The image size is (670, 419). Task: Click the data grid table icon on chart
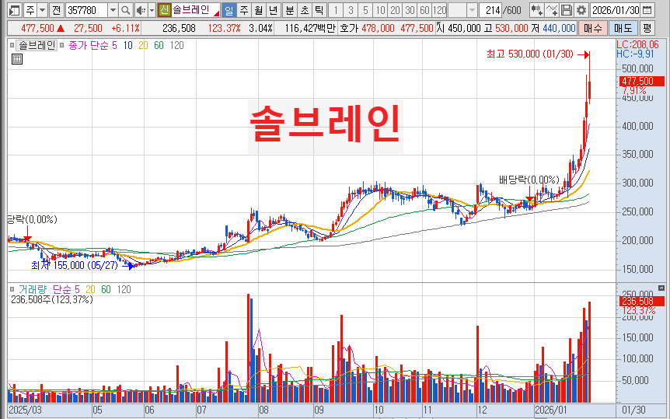[17, 59]
